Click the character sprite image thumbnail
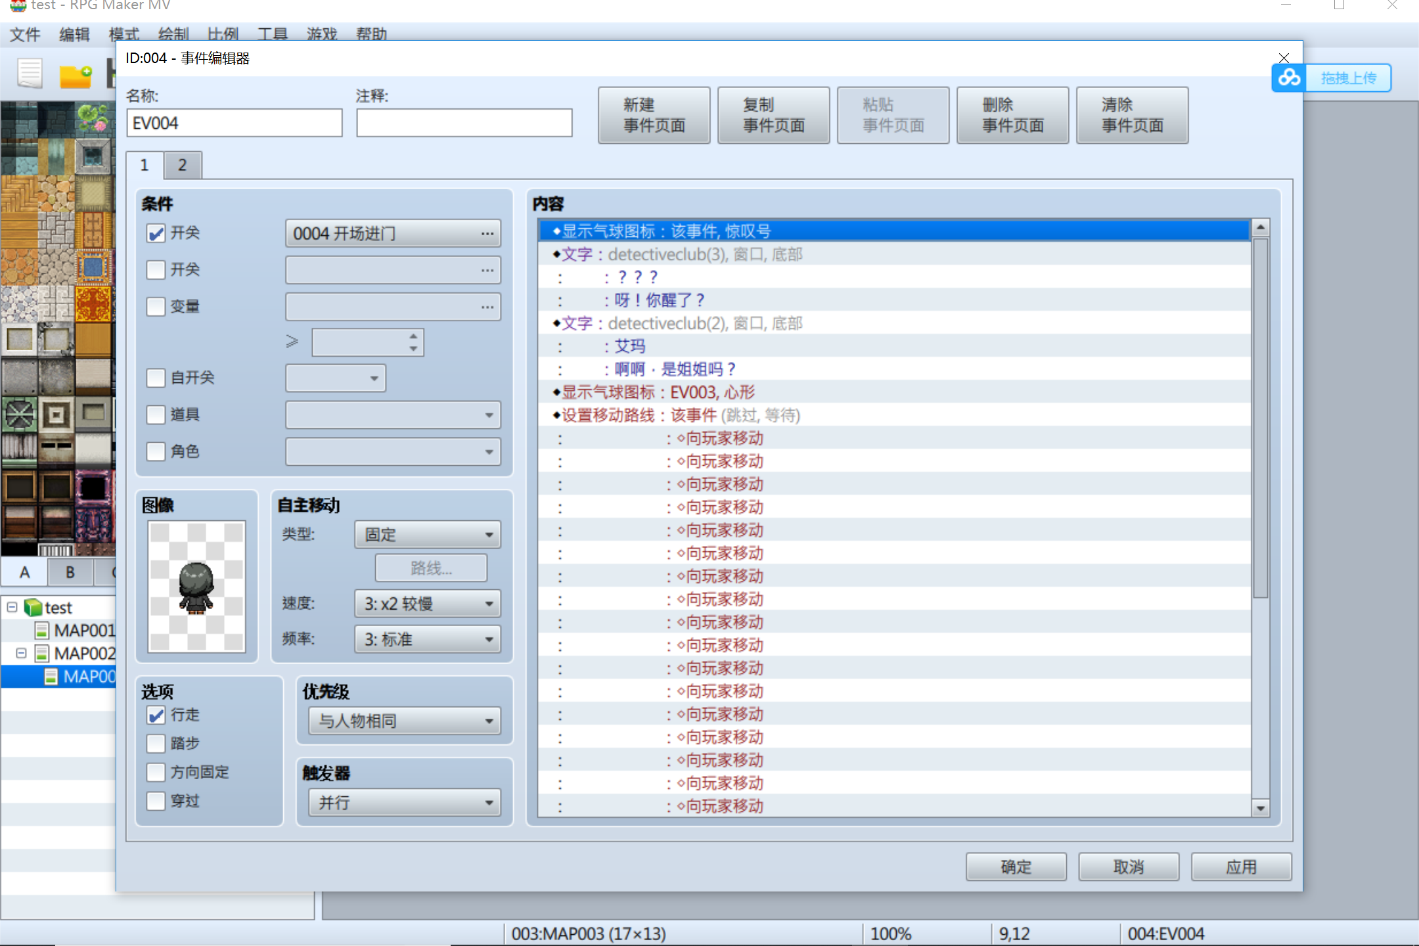Screen dimensions: 1419x946 (197, 587)
